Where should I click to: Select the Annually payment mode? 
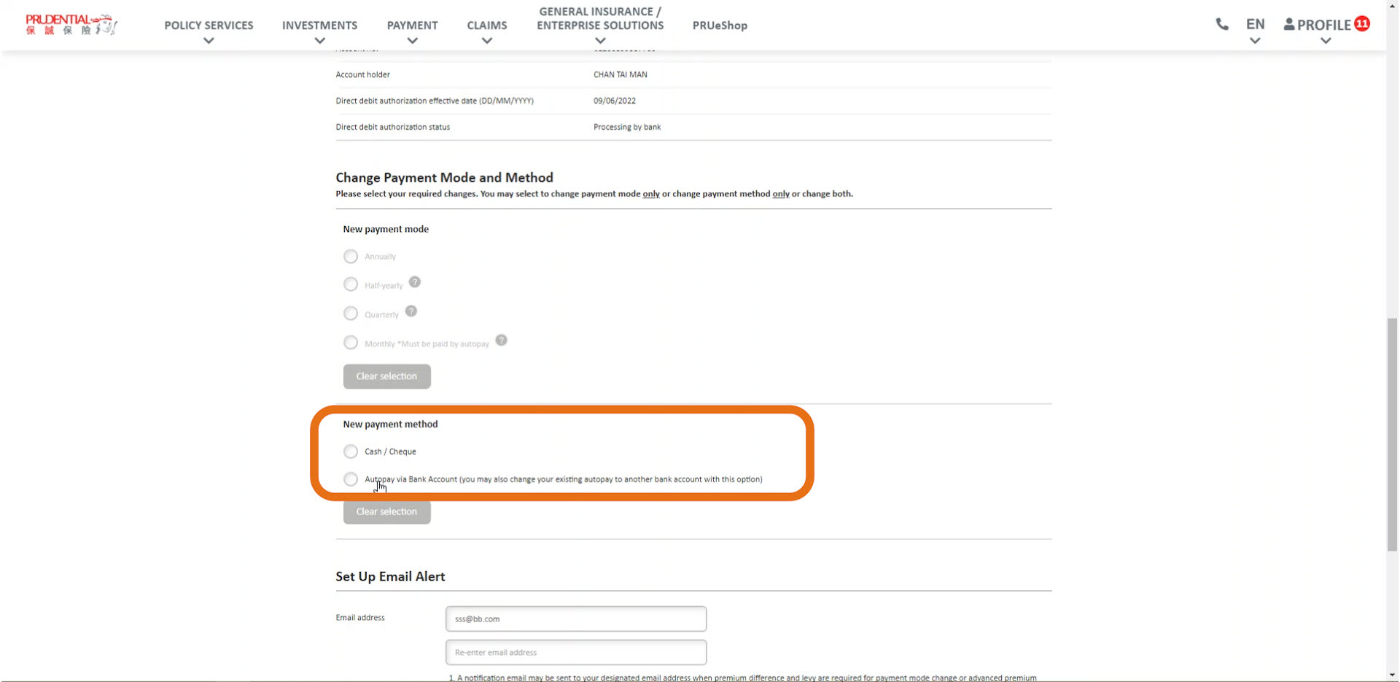click(351, 256)
